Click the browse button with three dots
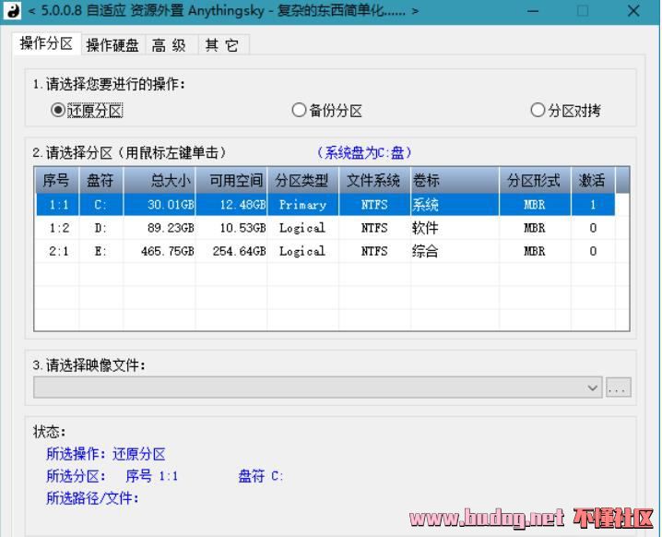 click(x=619, y=388)
